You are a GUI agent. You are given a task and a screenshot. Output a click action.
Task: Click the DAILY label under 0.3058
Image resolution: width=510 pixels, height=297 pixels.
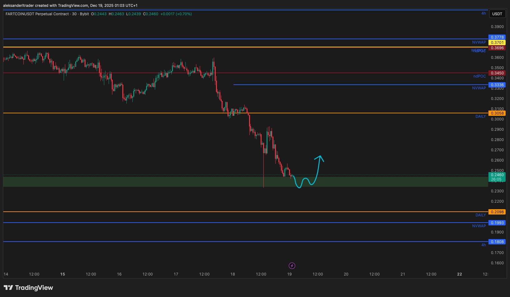tap(481, 116)
